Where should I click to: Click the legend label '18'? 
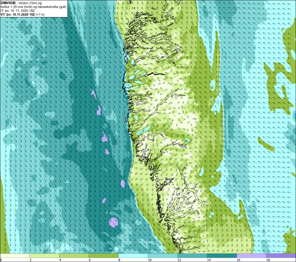pyautogui.click(x=268, y=260)
